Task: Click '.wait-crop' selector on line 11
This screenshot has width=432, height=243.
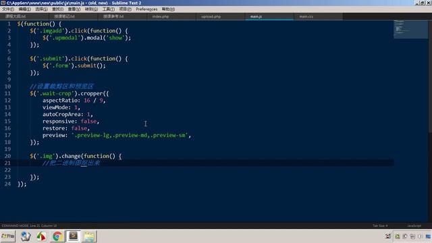Action: pyautogui.click(x=57, y=93)
